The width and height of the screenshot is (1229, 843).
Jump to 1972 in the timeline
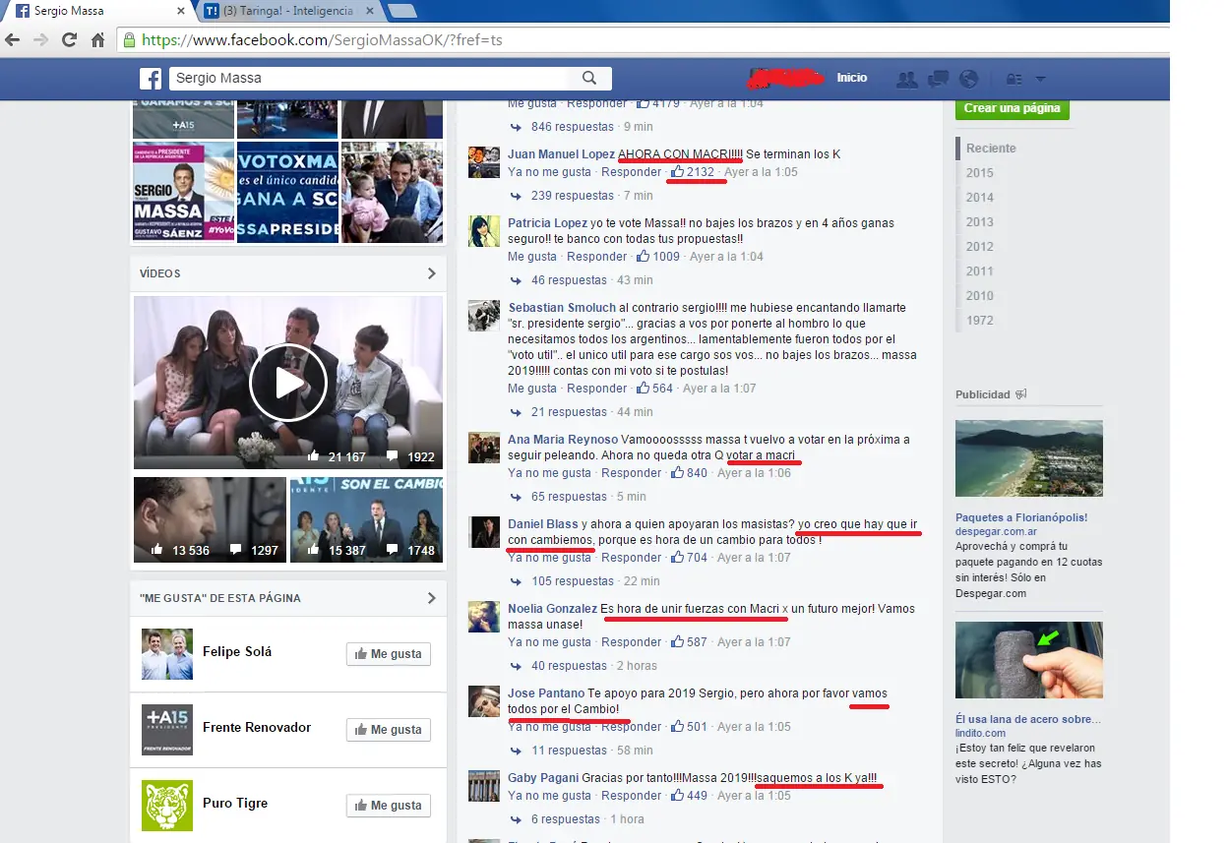point(979,321)
